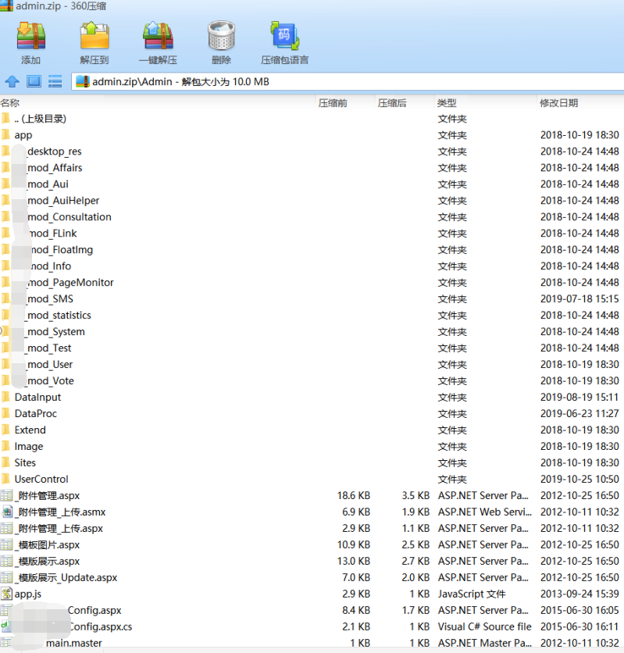The image size is (624, 653).
Task: Select the mod_statistics folder
Action: (59, 316)
